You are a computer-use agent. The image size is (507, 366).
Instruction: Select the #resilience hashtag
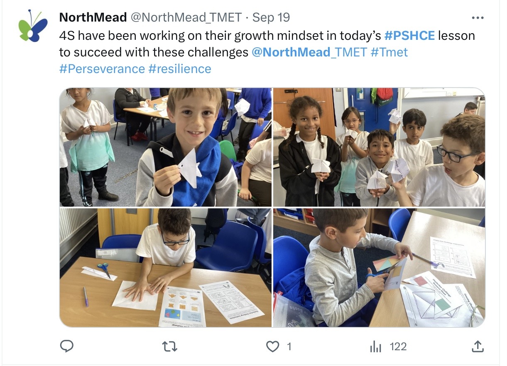point(180,68)
